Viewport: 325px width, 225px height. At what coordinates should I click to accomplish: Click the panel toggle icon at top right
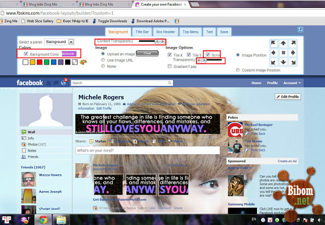click(300, 29)
